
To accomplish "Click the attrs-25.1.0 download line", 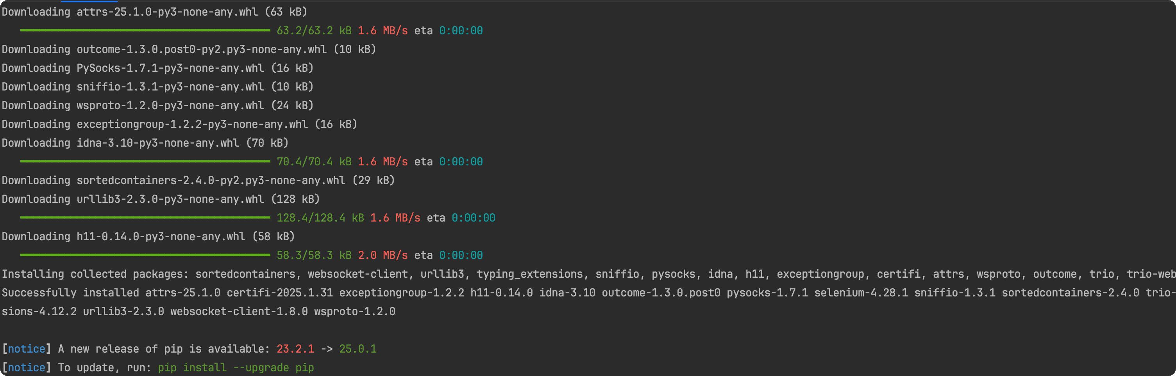I will pyautogui.click(x=154, y=12).
